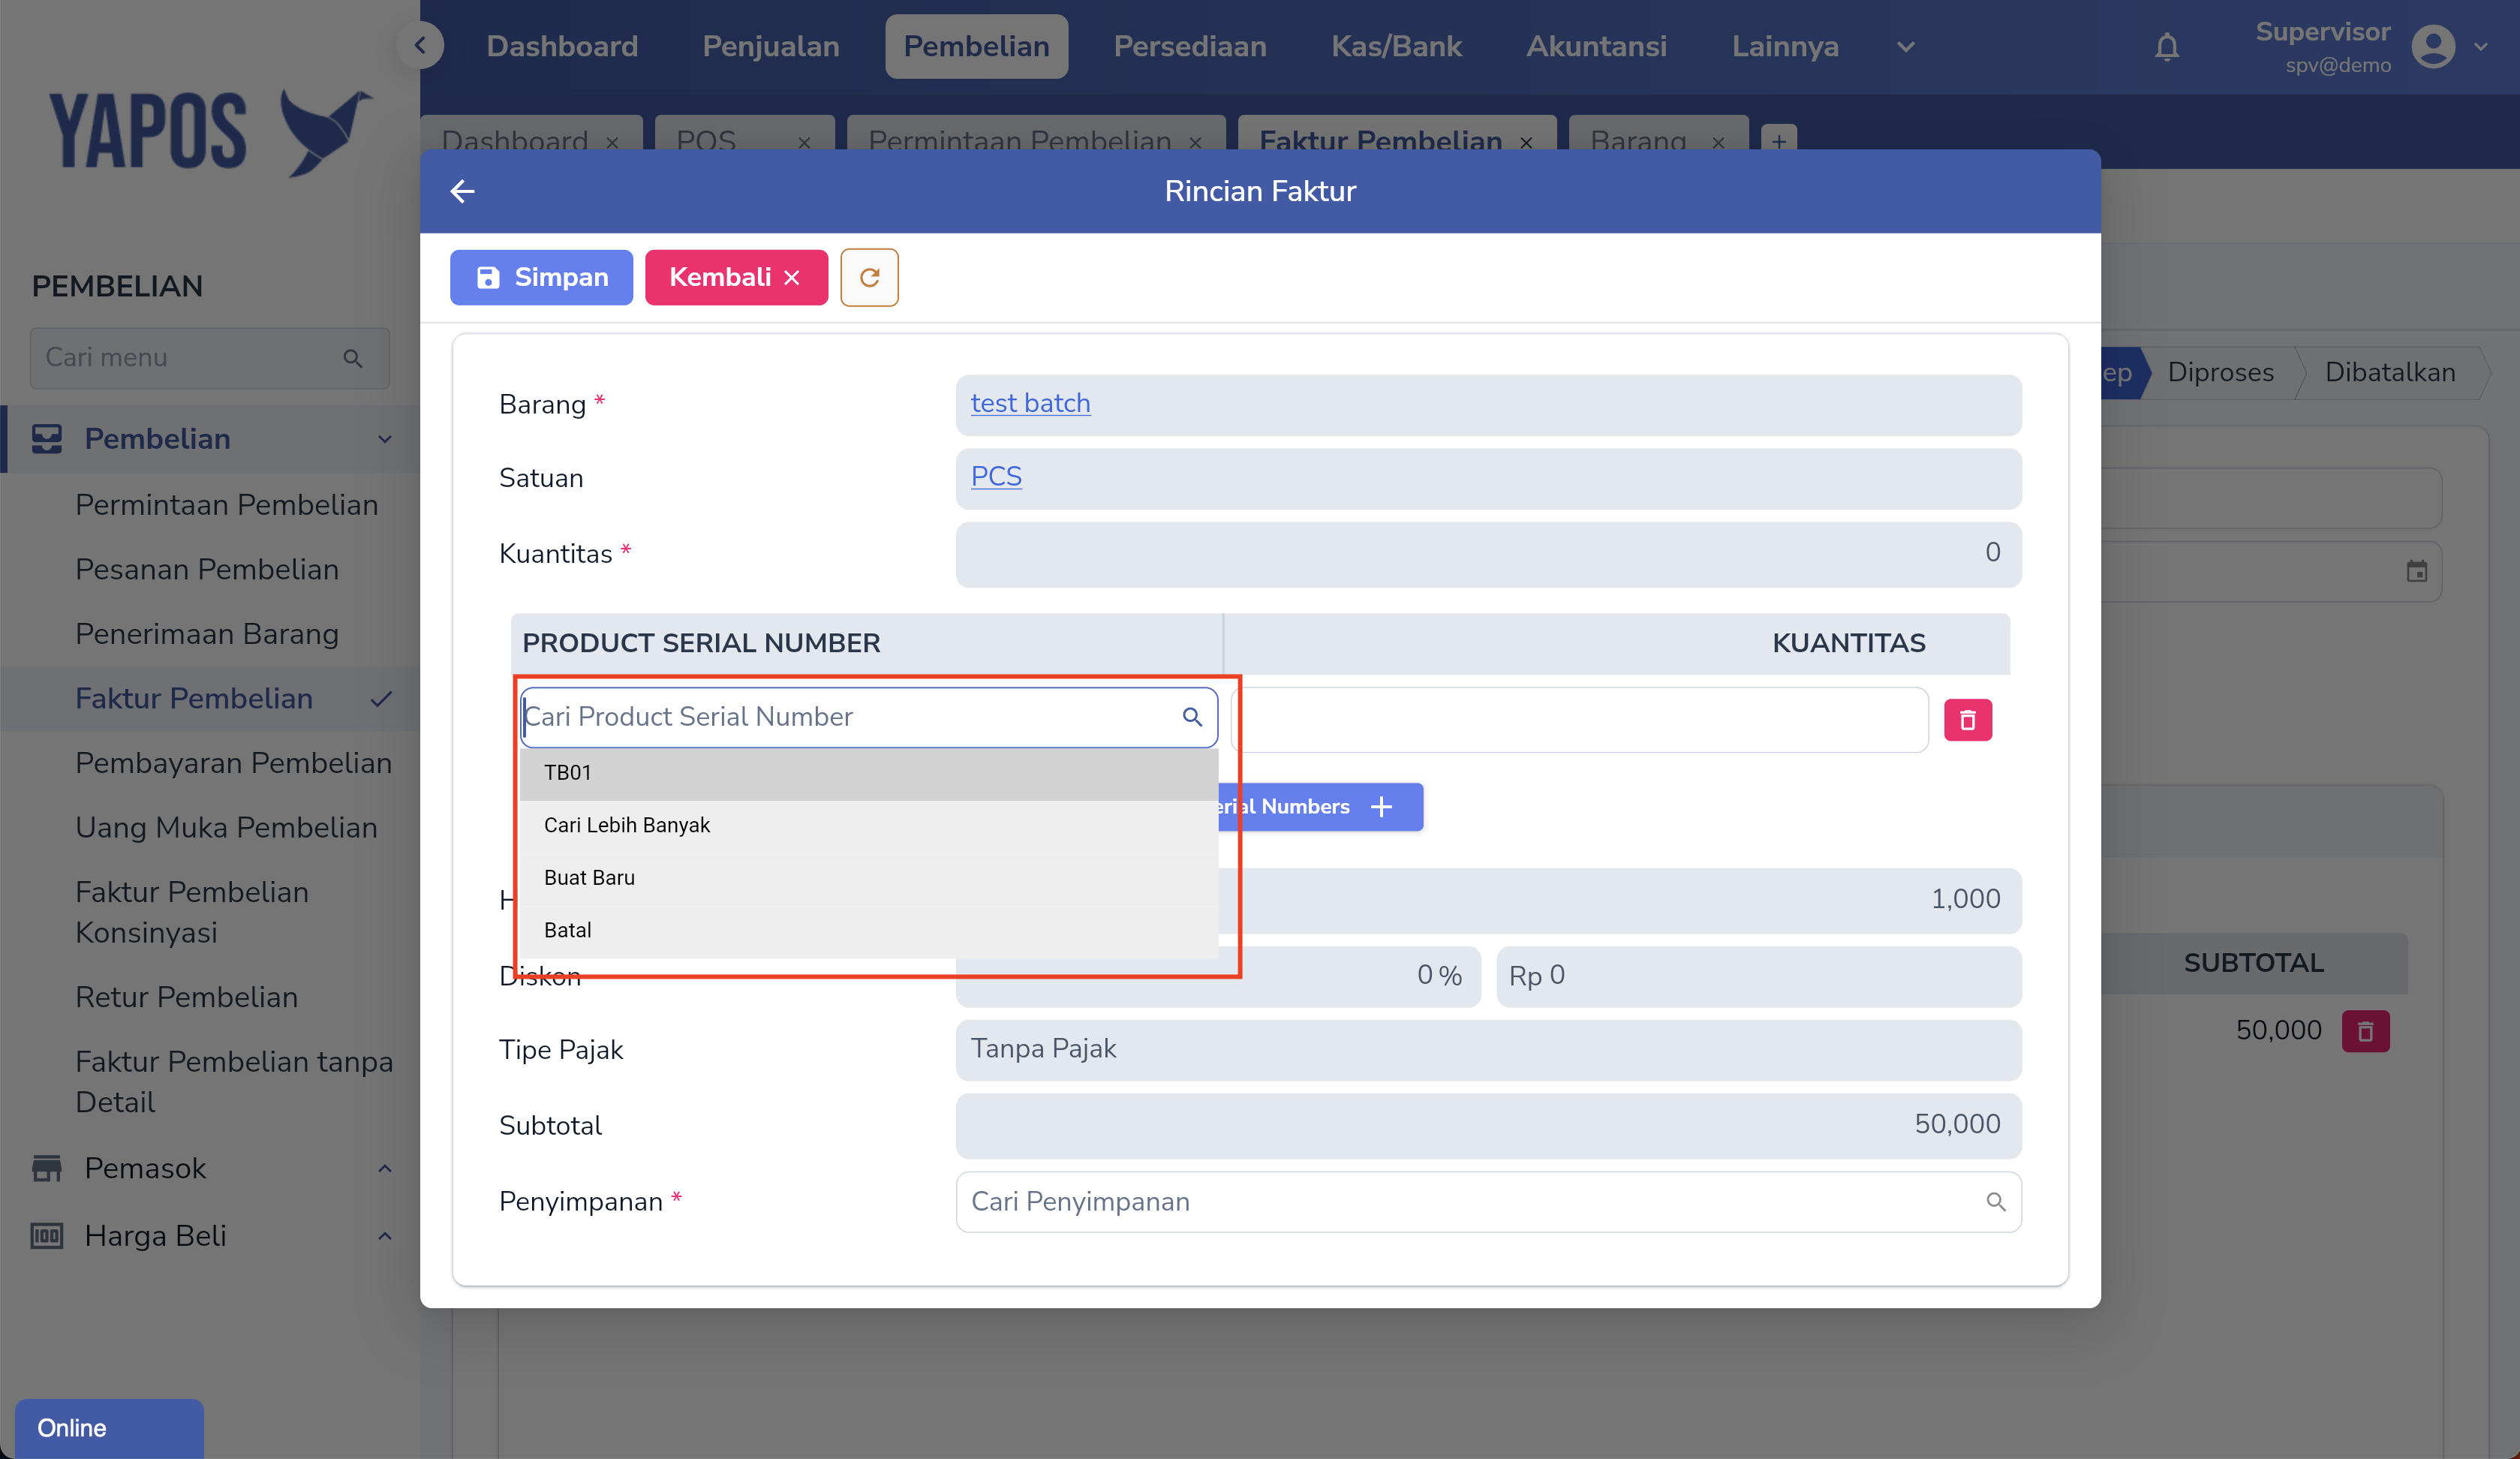Open Dashboard in the top navigation
The height and width of the screenshot is (1459, 2520).
pyautogui.click(x=562, y=47)
